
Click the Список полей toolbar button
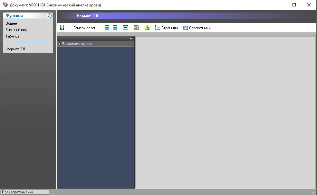tap(85, 28)
